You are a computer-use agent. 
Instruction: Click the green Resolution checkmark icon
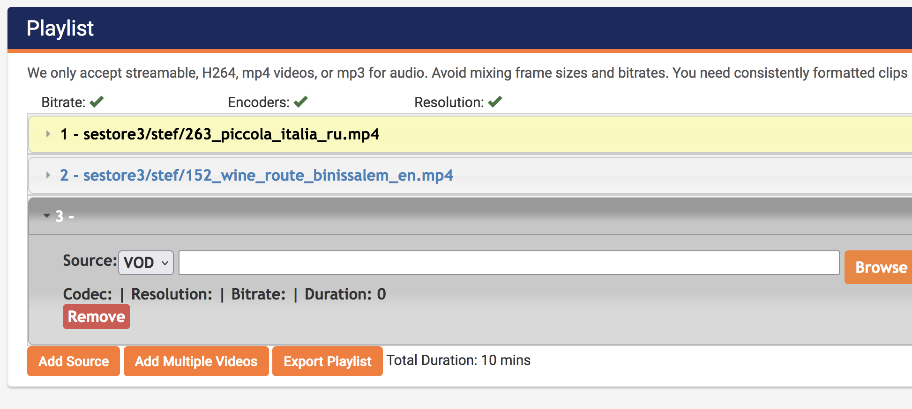pos(495,102)
